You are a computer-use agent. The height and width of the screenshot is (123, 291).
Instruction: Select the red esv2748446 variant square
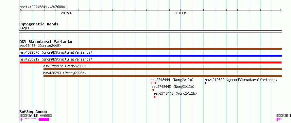click(x=155, y=97)
